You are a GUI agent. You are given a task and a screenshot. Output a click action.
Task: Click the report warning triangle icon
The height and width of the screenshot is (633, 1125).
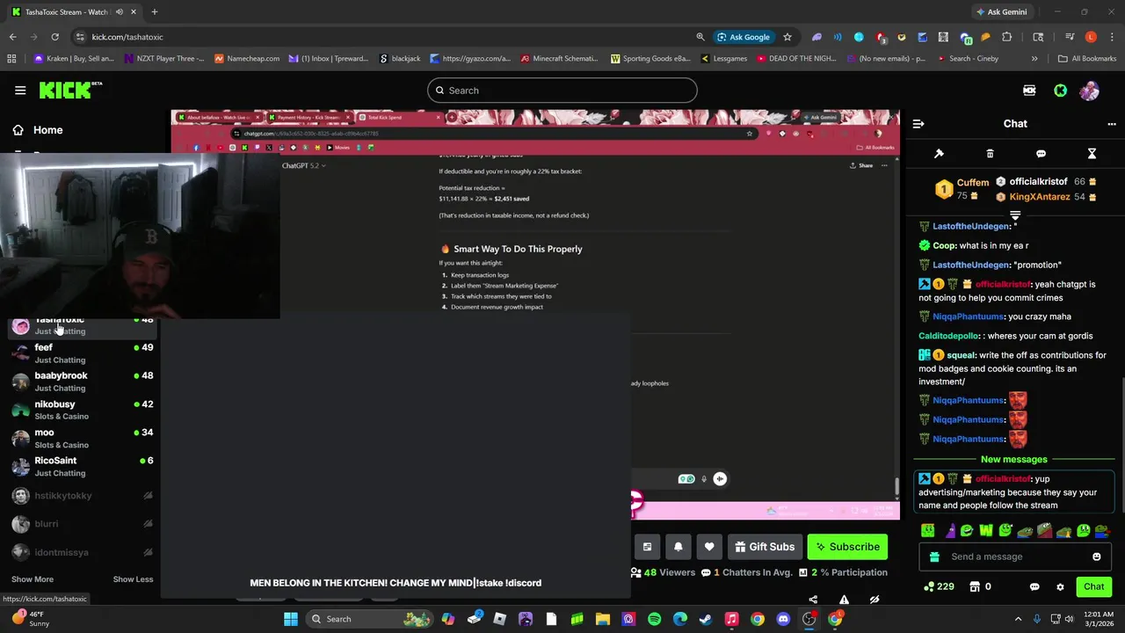click(844, 600)
